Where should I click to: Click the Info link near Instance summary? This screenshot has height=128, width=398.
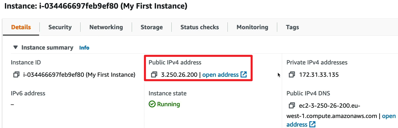tap(84, 48)
